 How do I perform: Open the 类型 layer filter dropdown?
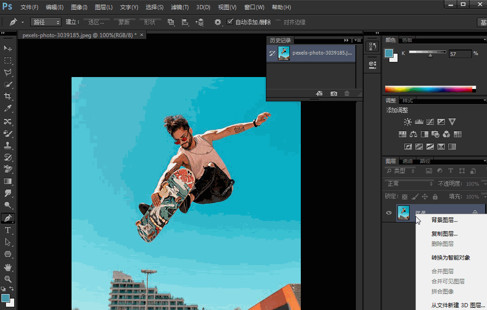(401, 171)
